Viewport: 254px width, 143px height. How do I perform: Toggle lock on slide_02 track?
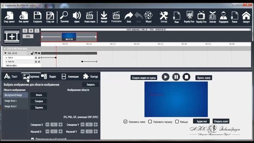coord(32,53)
